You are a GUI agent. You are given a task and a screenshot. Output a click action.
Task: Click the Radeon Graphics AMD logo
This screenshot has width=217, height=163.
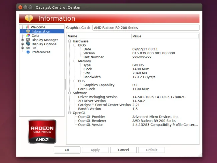point(42,131)
